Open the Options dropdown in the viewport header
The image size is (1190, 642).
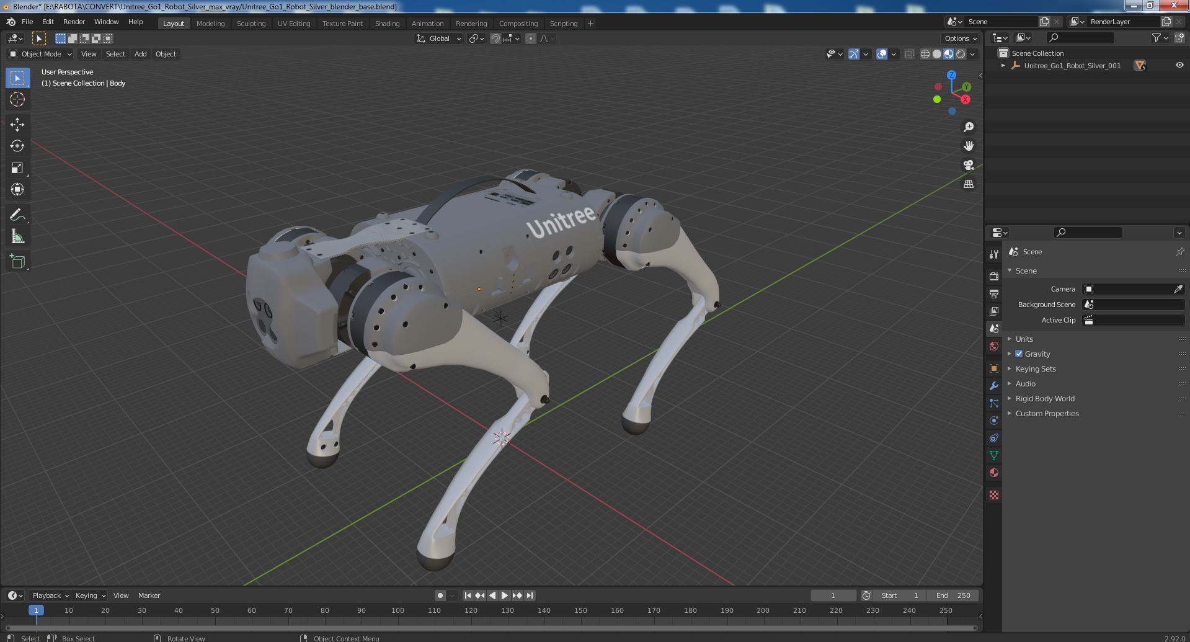(961, 38)
